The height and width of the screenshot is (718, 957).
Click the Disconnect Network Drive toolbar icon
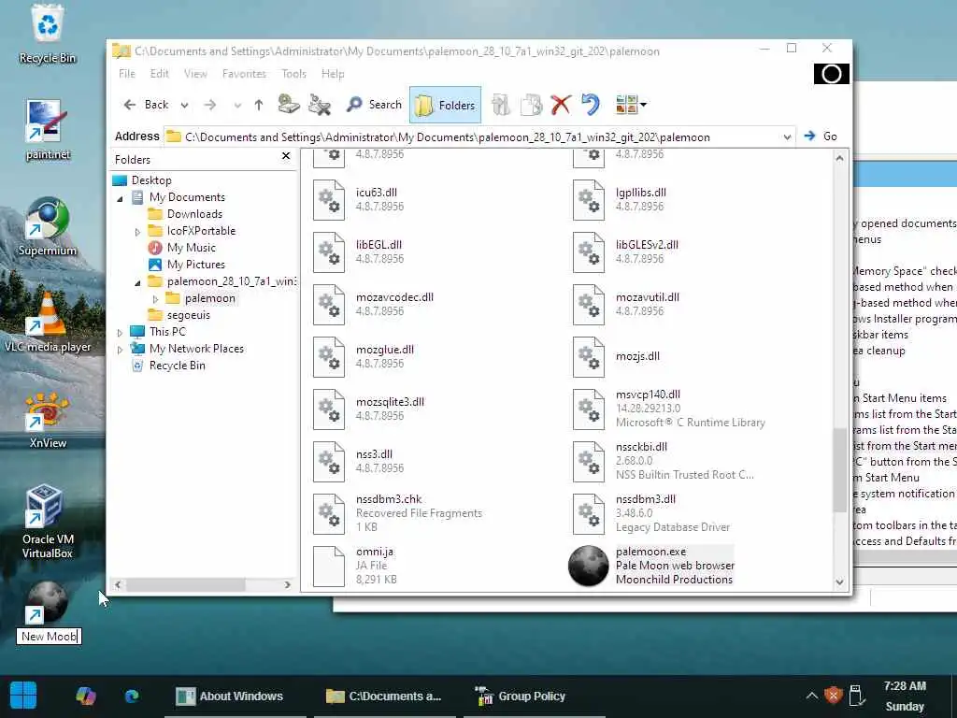click(x=320, y=105)
